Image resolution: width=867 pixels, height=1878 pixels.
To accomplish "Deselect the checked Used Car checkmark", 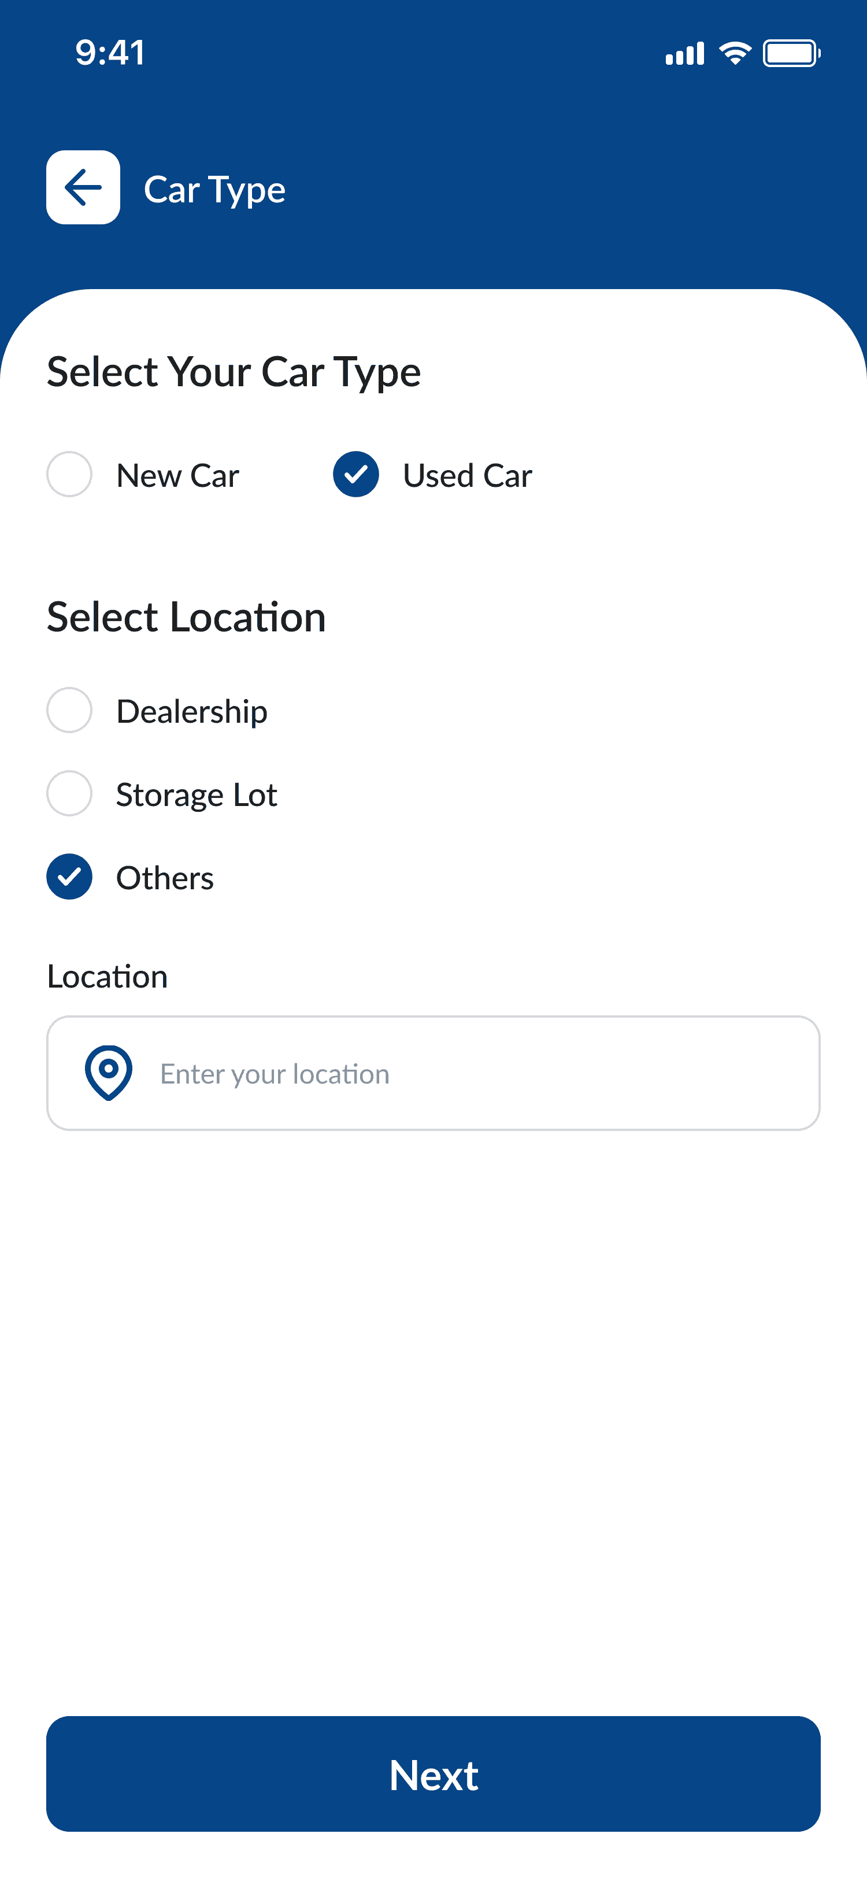I will click(x=355, y=475).
